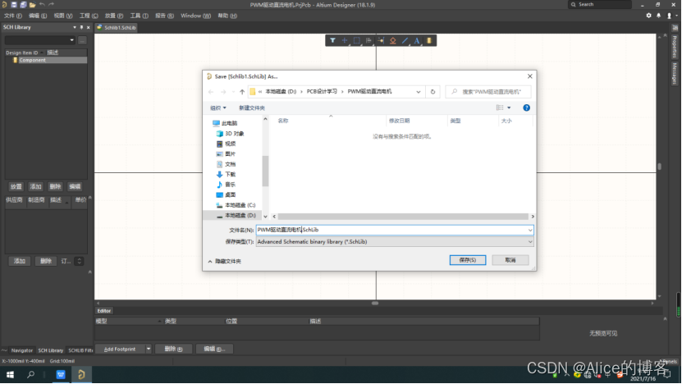This screenshot has height=384, width=682.
Task: Click the help question mark in Save dialog
Action: 526,107
